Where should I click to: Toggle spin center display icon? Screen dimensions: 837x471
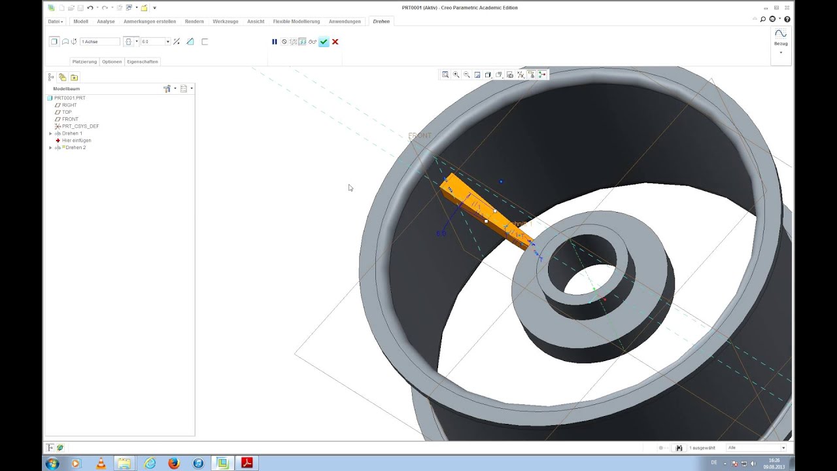tap(542, 75)
